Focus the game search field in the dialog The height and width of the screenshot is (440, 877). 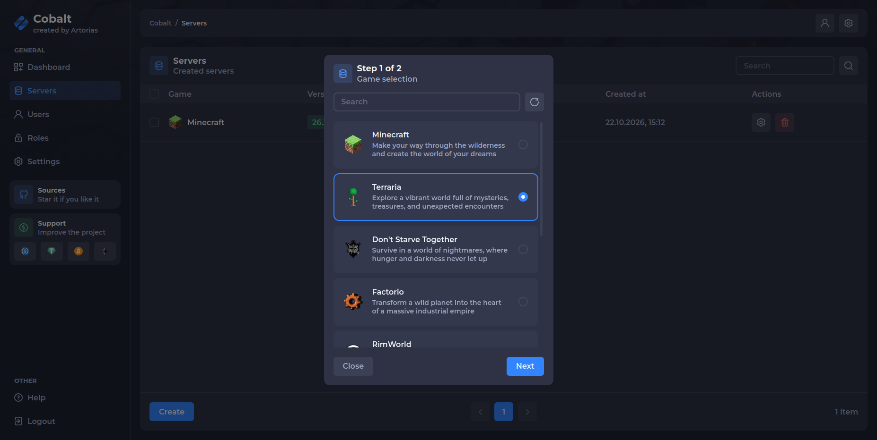427,102
